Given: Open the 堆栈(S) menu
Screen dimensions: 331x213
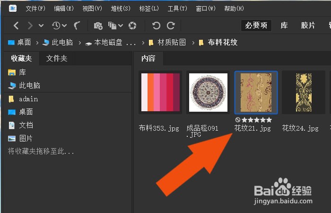Looking at the screenshot, I should click(121, 9).
